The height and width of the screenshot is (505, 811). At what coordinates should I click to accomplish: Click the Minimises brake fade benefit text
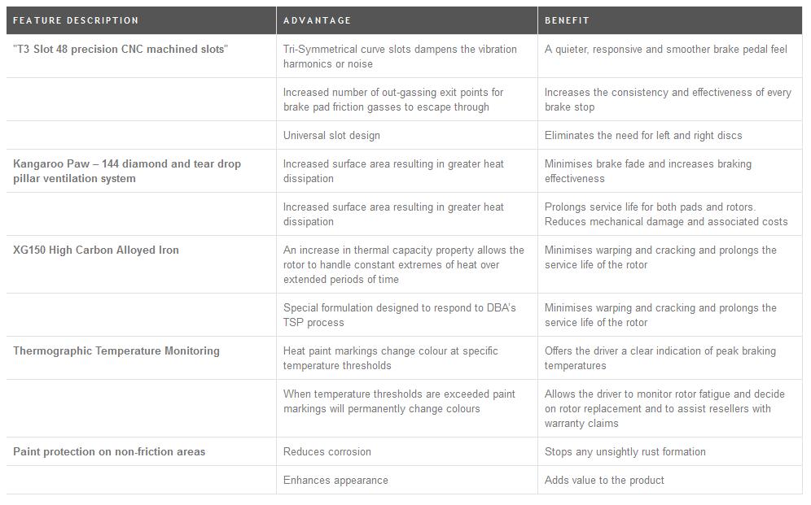[x=648, y=171]
